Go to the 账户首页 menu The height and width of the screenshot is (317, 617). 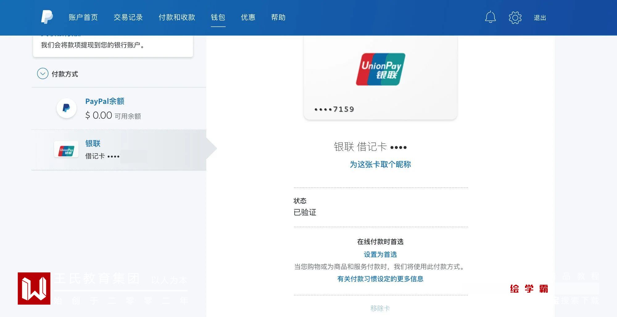click(x=83, y=17)
